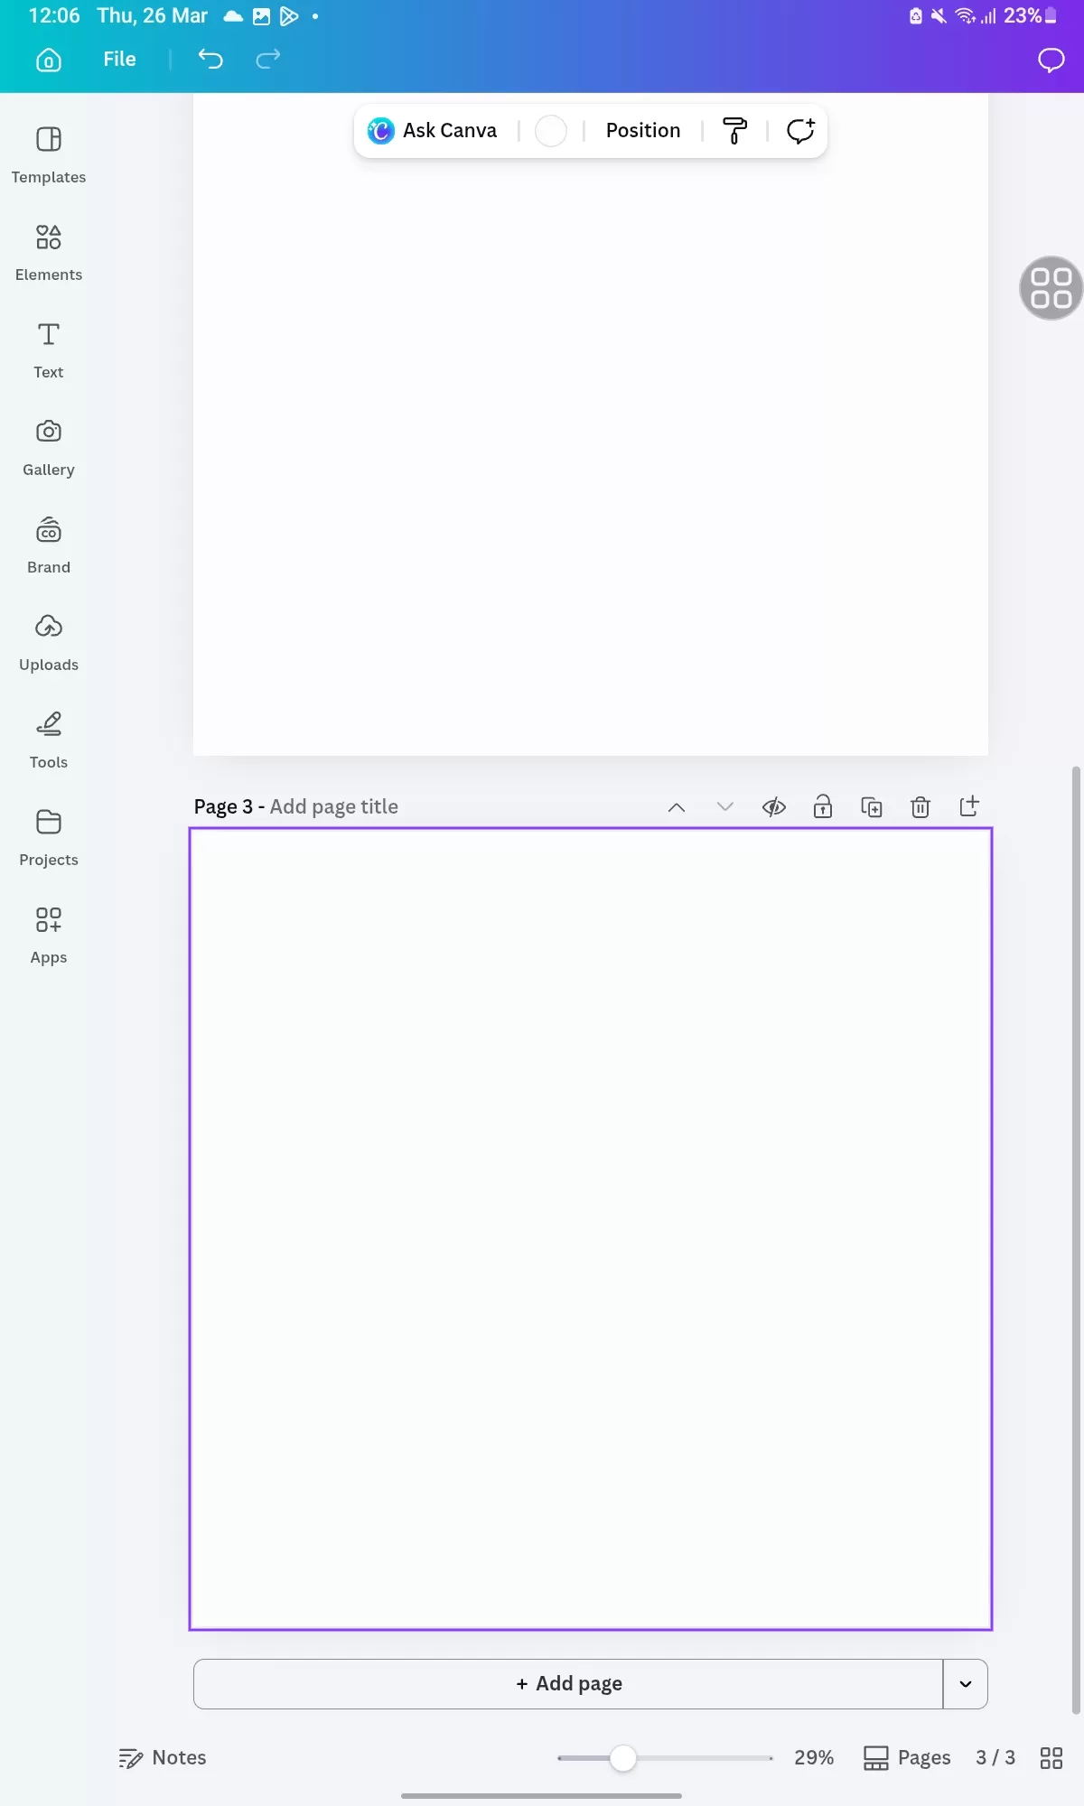The image size is (1084, 1806).
Task: Open the Text tool panel
Action: click(x=49, y=350)
